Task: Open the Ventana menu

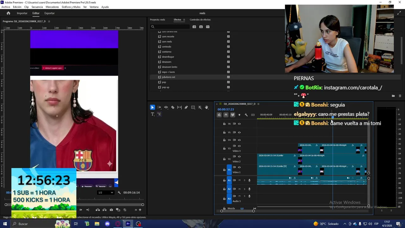Action: 94,7
